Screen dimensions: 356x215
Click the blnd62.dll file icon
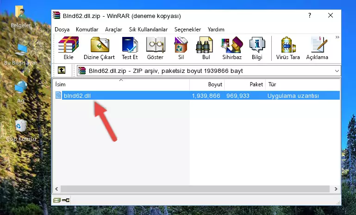click(58, 96)
